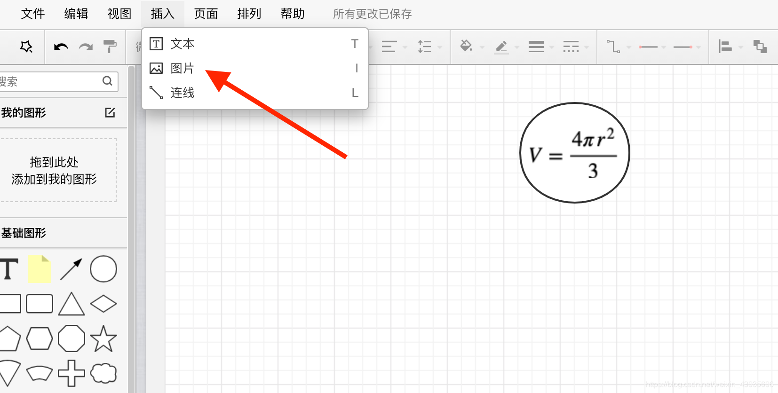Click the undo arrow icon

pos(61,47)
